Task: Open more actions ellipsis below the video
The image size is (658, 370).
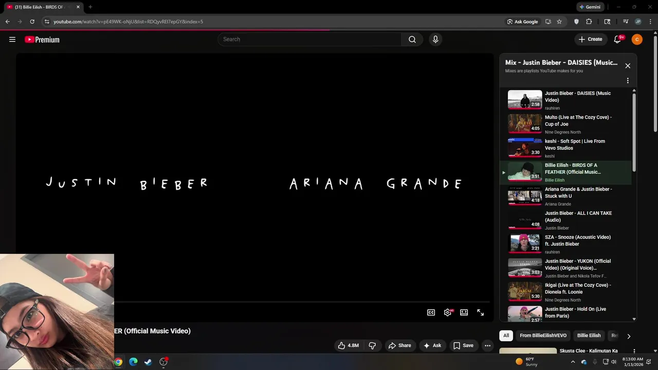Action: 488,345
